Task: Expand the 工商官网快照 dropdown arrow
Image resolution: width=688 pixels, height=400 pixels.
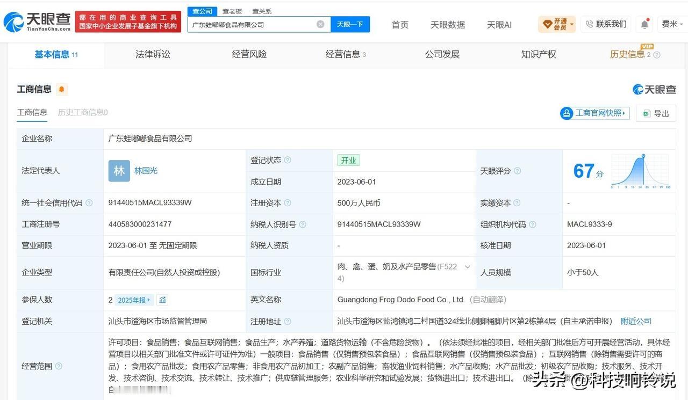Action: pyautogui.click(x=624, y=113)
